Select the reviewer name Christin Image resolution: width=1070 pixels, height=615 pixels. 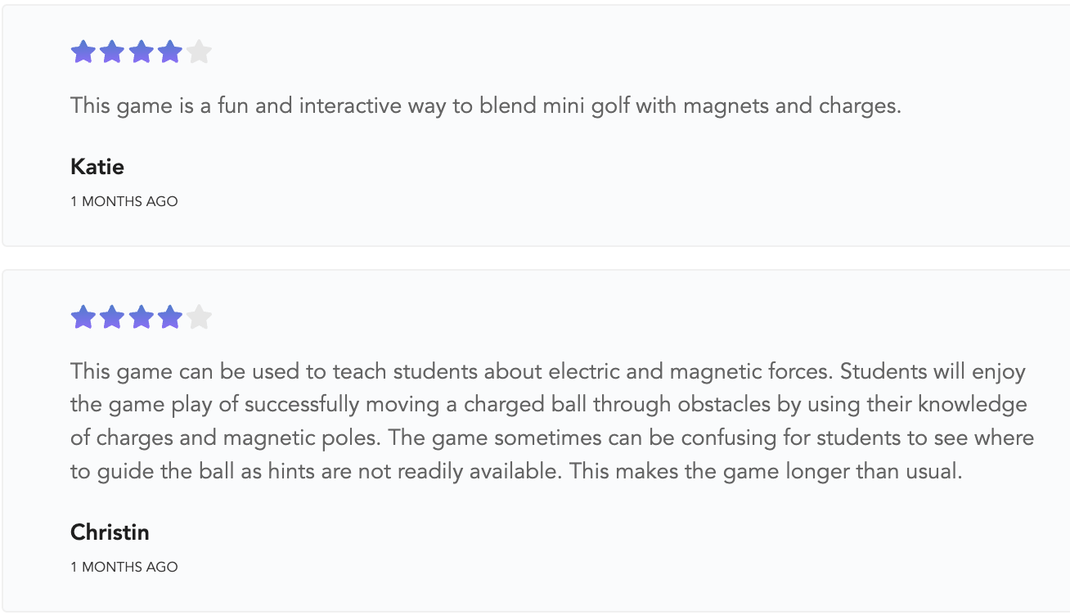point(110,532)
